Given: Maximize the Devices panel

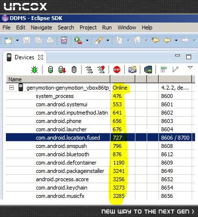Looking at the screenshot, I should tap(189, 57).
